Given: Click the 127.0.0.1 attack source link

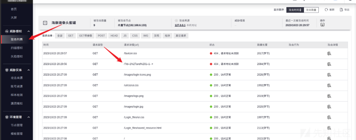Looking at the screenshot, I should pos(180,25).
